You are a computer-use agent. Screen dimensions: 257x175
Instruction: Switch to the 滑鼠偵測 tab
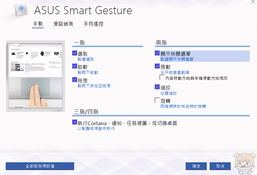tap(63, 24)
